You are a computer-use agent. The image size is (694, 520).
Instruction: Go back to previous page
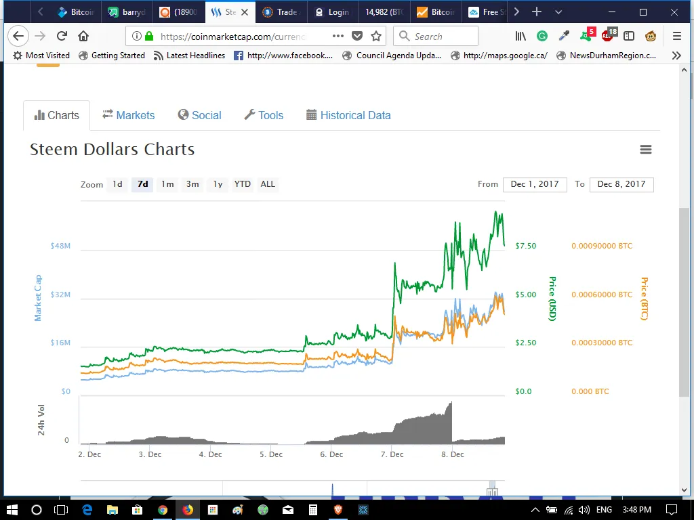(x=18, y=37)
